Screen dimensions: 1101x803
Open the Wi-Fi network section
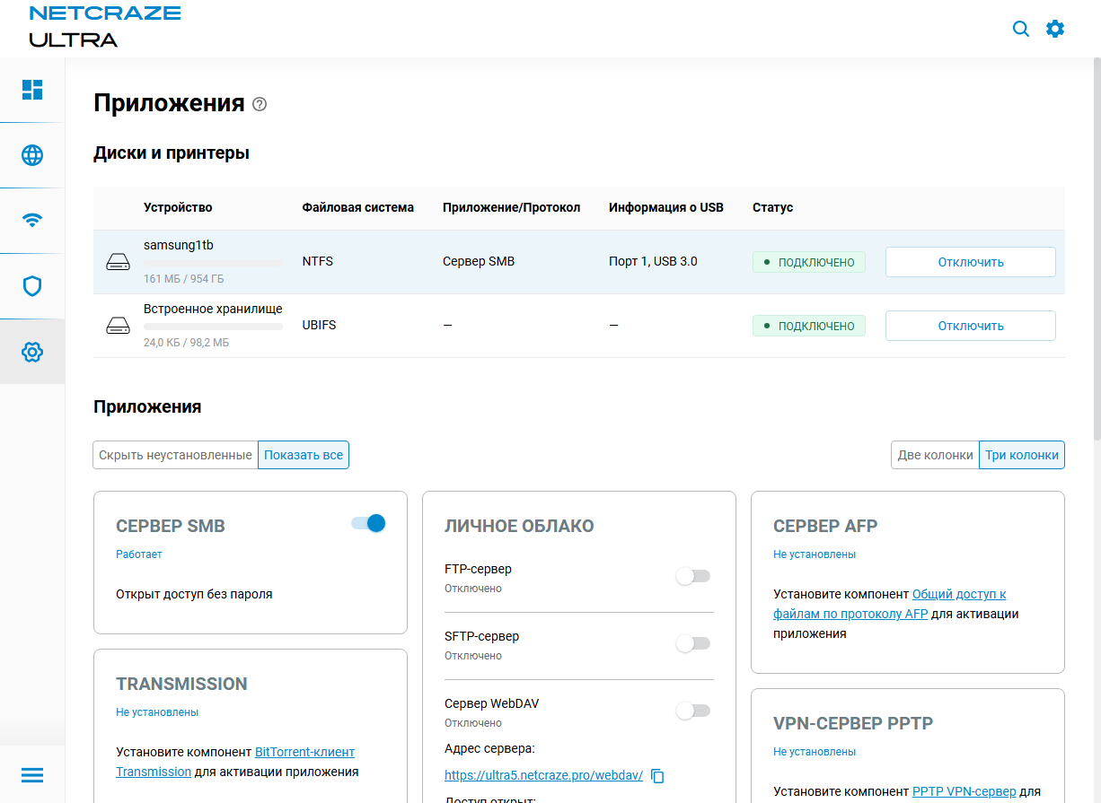click(32, 221)
